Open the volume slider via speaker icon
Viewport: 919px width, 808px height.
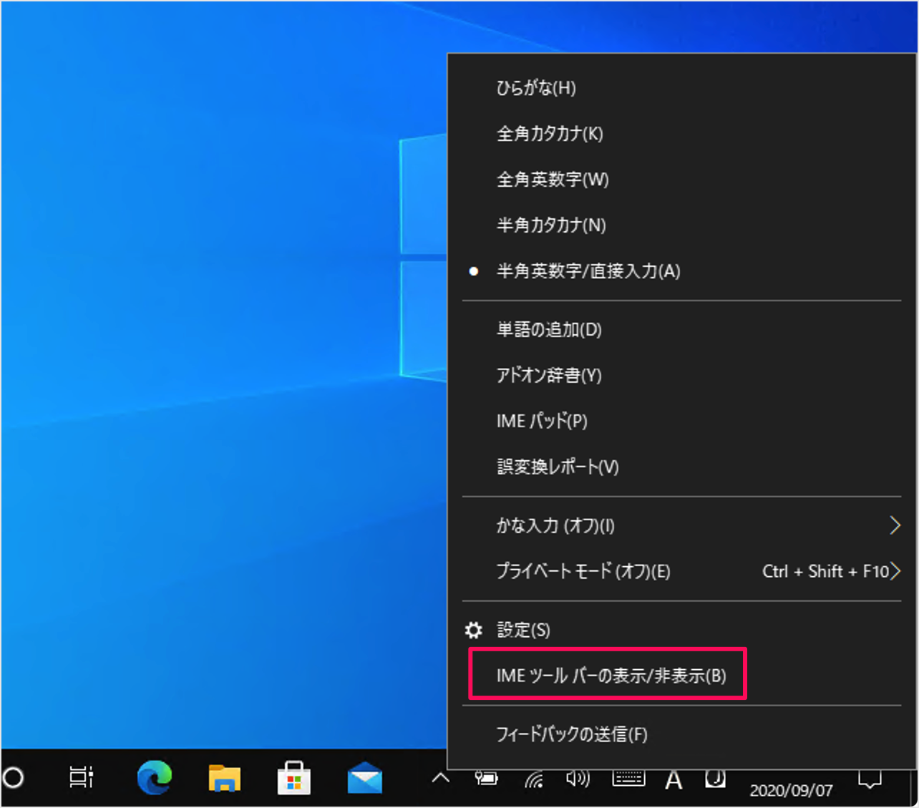point(578,779)
